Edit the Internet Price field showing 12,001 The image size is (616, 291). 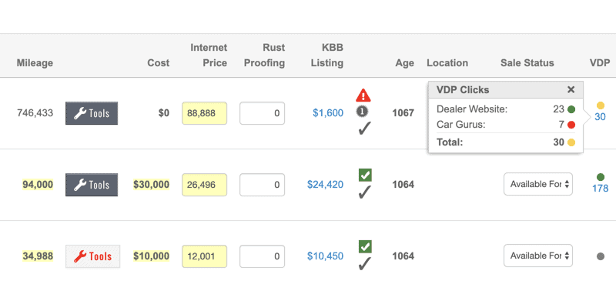coord(204,256)
